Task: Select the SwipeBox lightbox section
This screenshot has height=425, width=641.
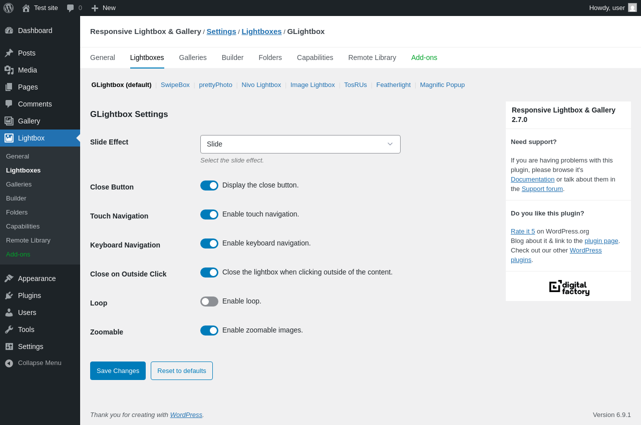Action: [x=175, y=85]
